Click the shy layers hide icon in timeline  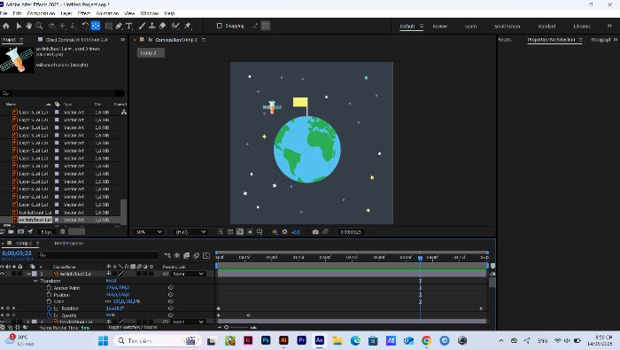coord(177,256)
